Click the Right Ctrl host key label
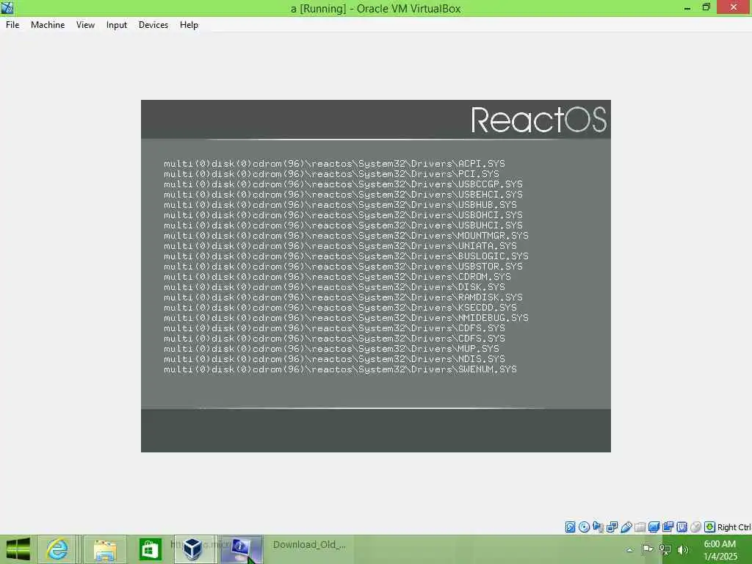This screenshot has width=752, height=564. 734,527
